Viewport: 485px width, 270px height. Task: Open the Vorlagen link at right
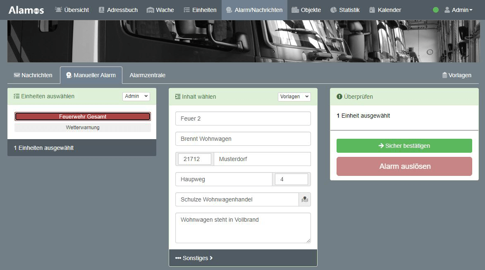click(457, 75)
